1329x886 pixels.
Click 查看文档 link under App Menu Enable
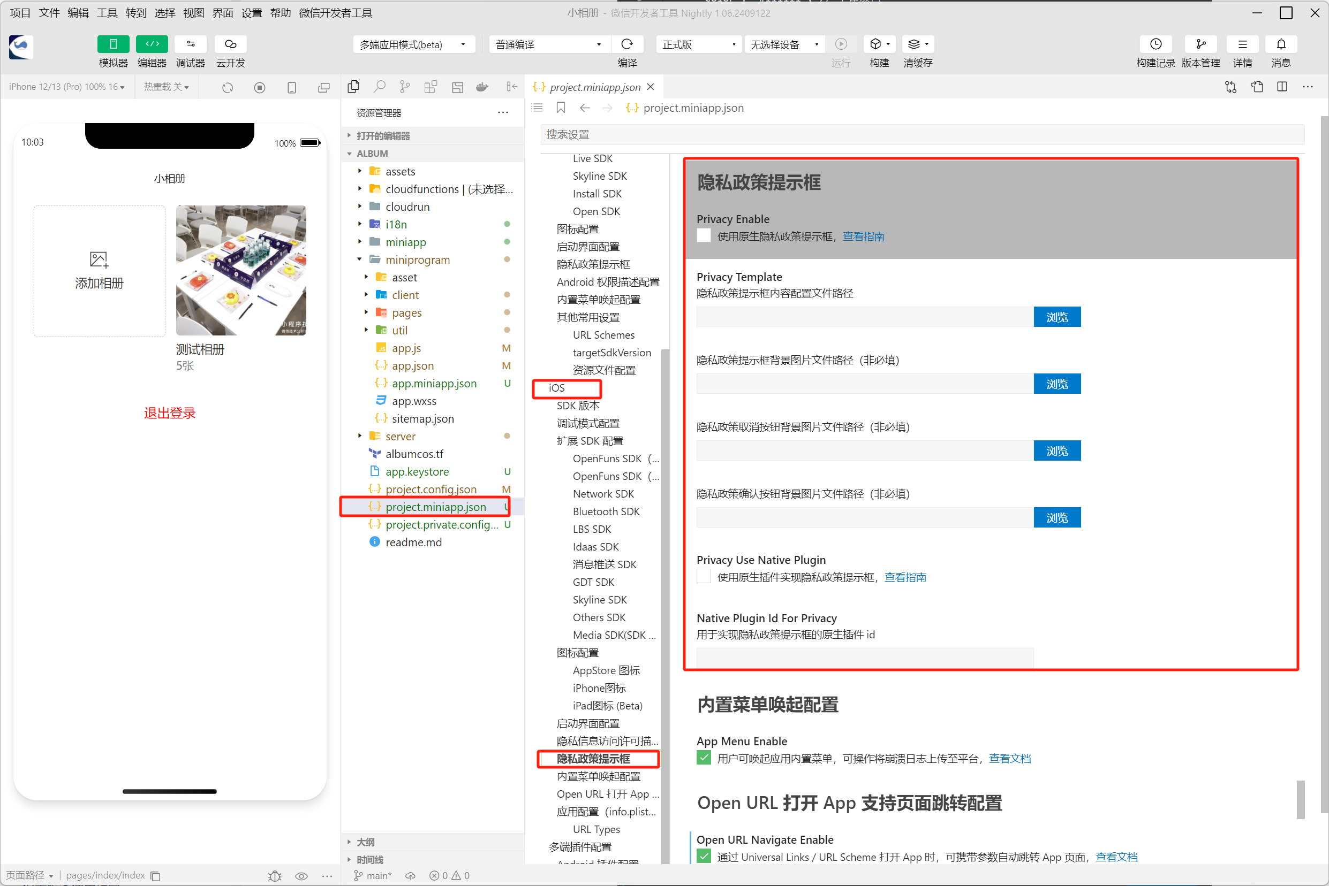pos(1009,758)
